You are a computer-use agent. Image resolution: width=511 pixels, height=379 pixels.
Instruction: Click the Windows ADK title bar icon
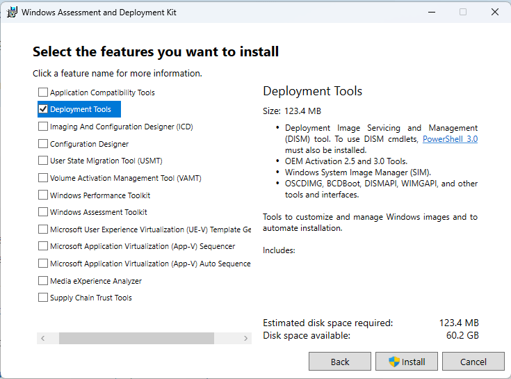(x=12, y=12)
